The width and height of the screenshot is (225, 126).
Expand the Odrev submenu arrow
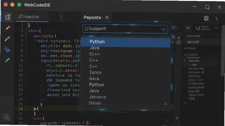[165, 104]
